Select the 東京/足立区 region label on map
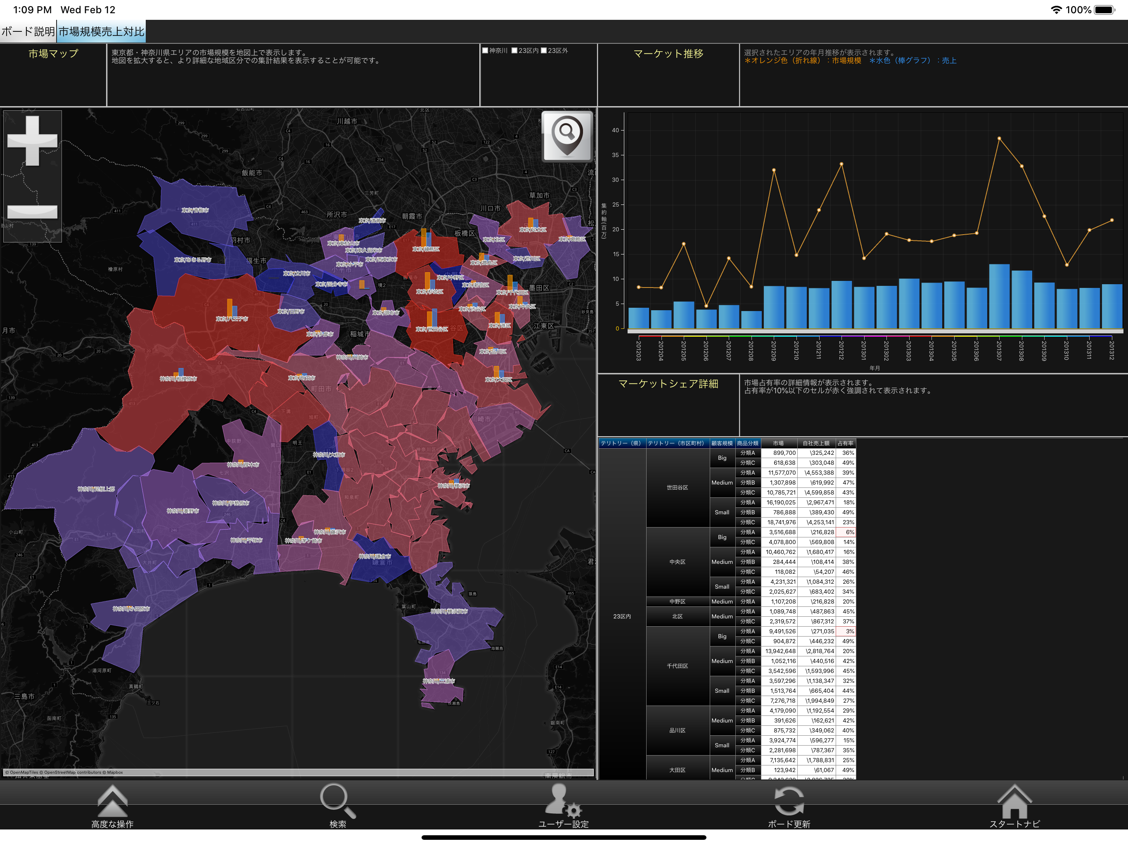 pos(533,230)
